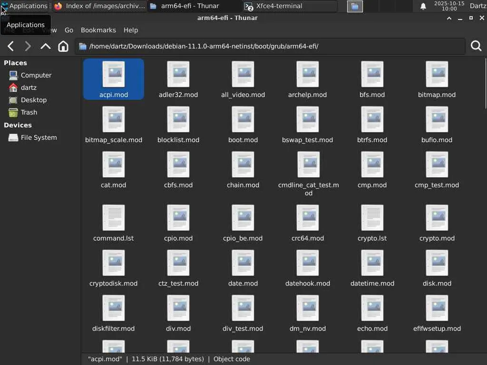Select the command.lst text file icon
Viewport: 487px width, 365px height.
click(114, 218)
